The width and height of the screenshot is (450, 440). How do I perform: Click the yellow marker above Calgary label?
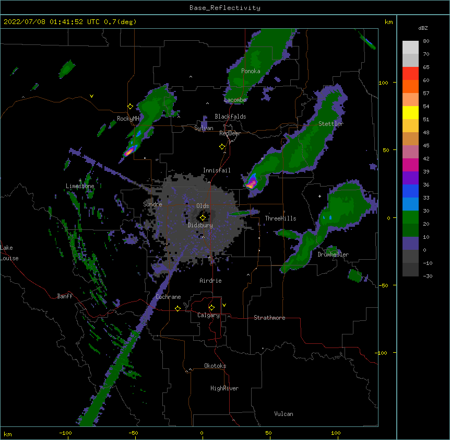click(x=211, y=308)
